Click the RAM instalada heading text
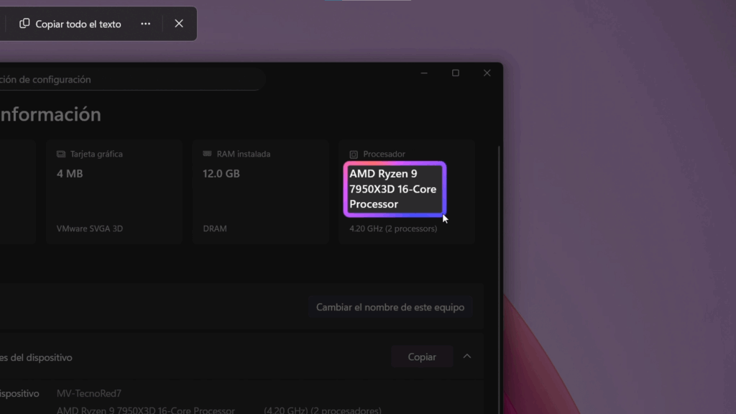736x414 pixels. (244, 154)
